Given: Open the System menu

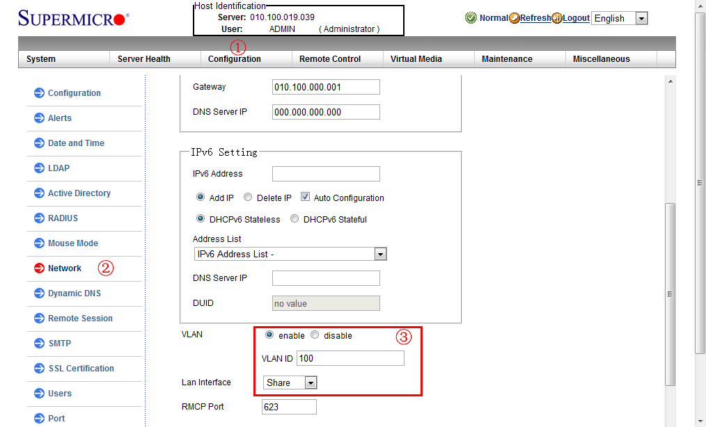Looking at the screenshot, I should 41,59.
